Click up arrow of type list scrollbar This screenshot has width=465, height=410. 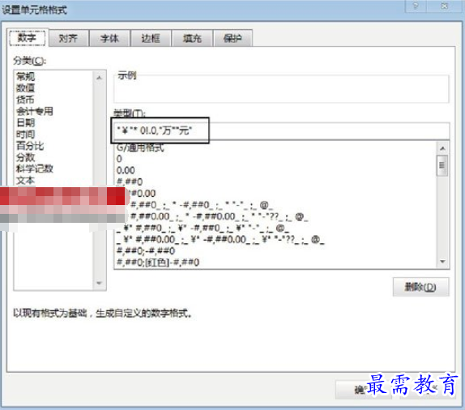click(443, 148)
